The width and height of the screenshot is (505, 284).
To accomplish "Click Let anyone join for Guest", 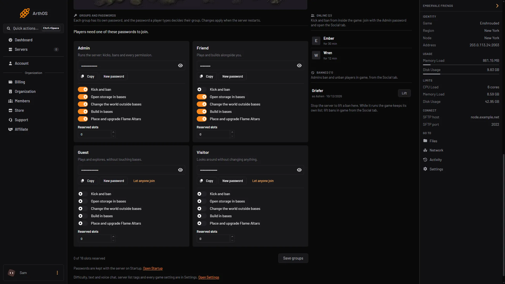I will tap(144, 181).
